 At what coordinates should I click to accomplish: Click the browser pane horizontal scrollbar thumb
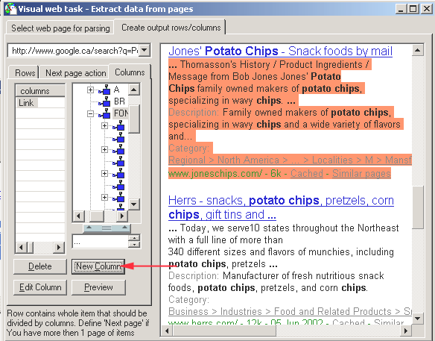[224, 331]
